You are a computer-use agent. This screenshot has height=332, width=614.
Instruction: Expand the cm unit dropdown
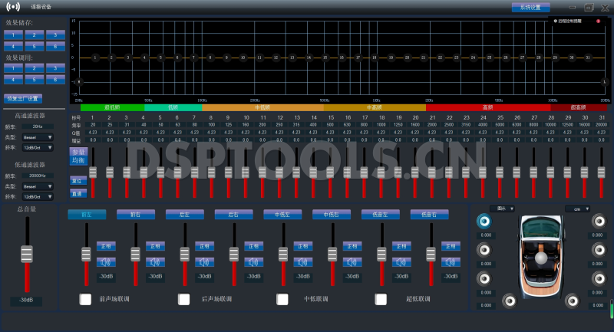pyautogui.click(x=576, y=209)
